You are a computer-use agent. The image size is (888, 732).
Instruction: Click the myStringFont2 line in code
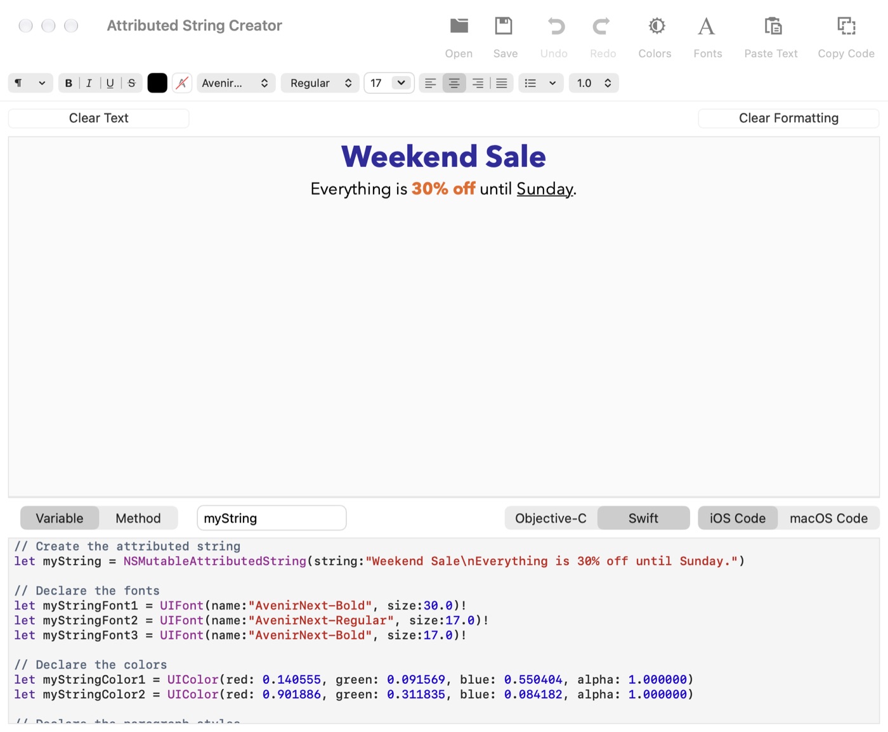point(252,620)
